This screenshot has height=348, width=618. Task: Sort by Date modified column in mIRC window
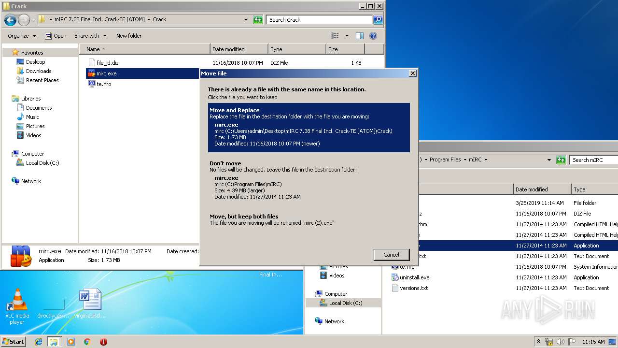pyautogui.click(x=542, y=189)
